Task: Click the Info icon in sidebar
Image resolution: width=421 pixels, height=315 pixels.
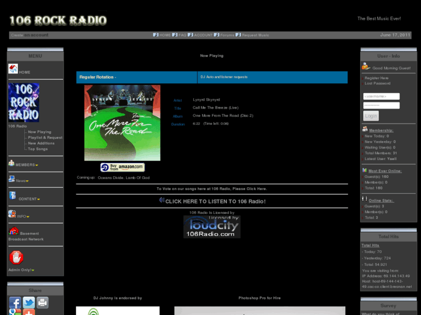Action: pyautogui.click(x=12, y=214)
